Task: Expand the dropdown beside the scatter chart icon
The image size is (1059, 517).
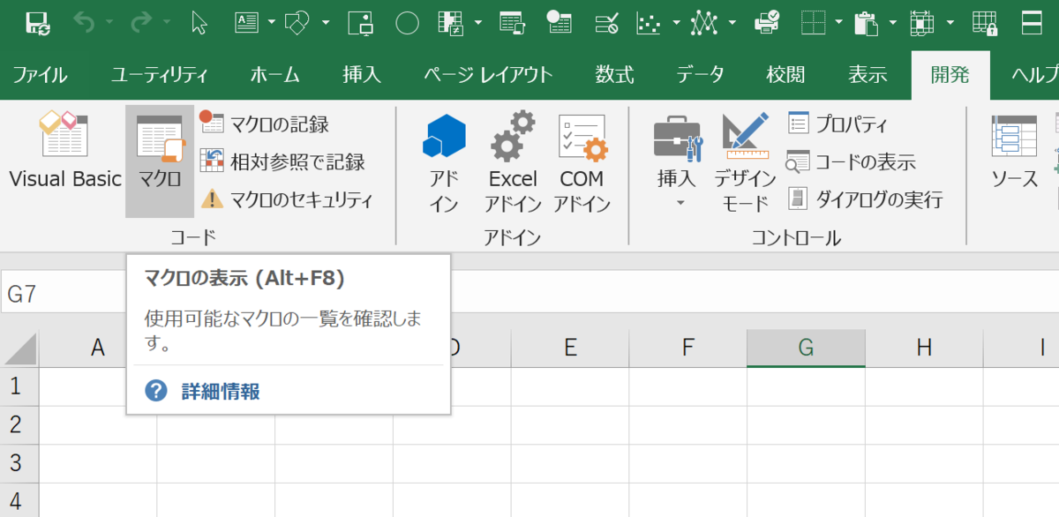Action: [x=676, y=23]
